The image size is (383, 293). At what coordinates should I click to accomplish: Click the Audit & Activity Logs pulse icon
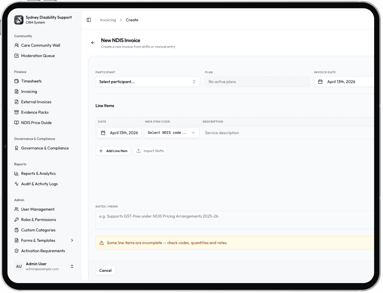click(x=17, y=184)
